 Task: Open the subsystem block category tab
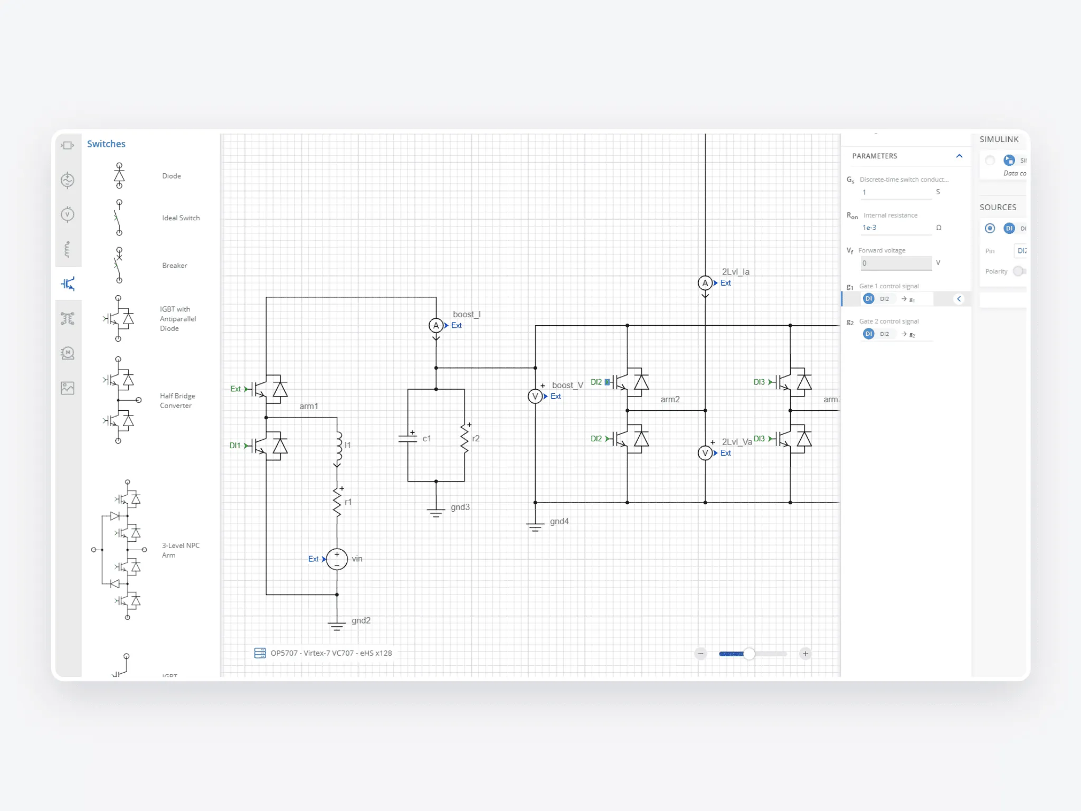68,145
